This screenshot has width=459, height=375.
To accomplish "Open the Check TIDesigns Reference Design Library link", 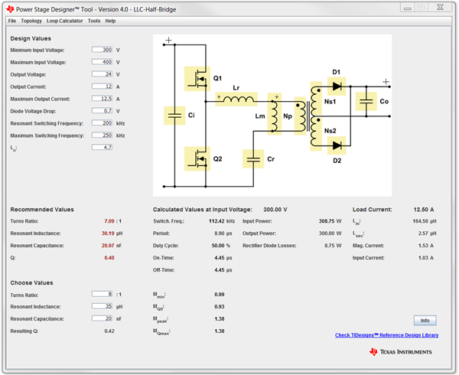I will pos(386,335).
